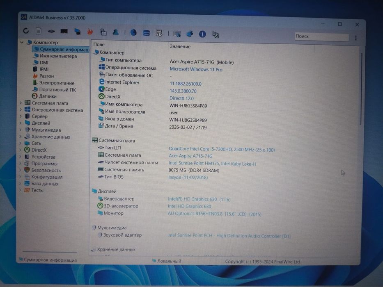Select the База данных tree item

[x=45, y=184]
